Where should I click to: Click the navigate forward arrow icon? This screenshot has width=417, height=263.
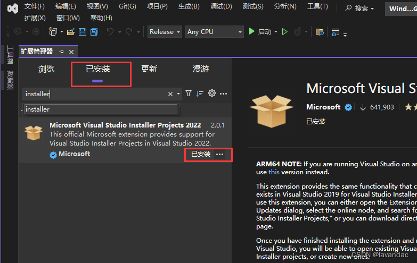click(x=36, y=32)
